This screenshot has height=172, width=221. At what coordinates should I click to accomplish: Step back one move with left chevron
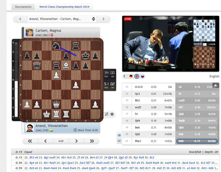coord(46,141)
